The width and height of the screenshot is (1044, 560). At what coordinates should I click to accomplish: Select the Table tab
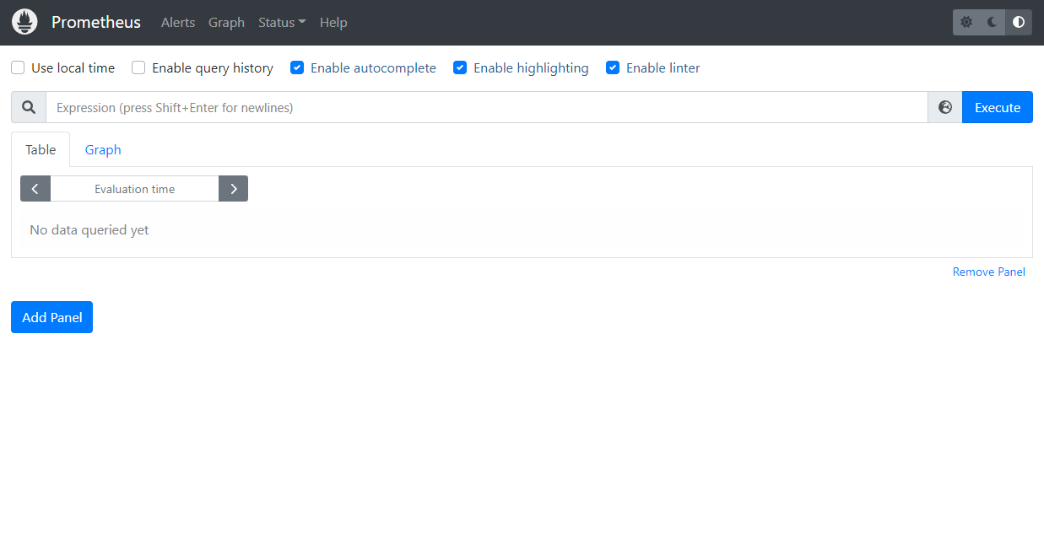[x=41, y=149]
